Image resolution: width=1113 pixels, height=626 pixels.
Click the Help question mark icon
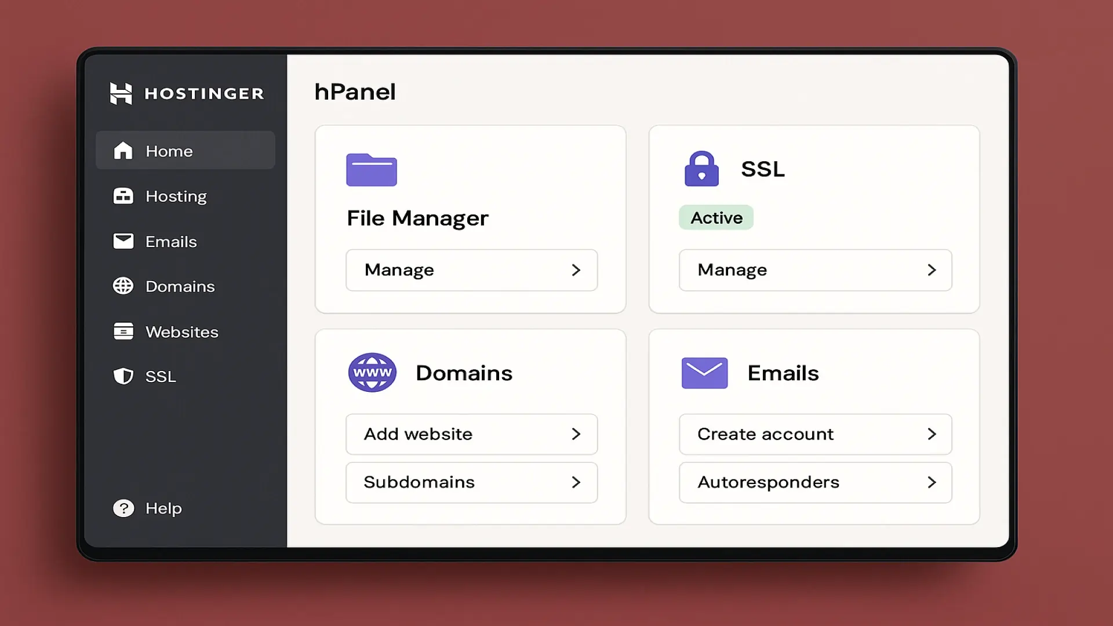point(123,508)
